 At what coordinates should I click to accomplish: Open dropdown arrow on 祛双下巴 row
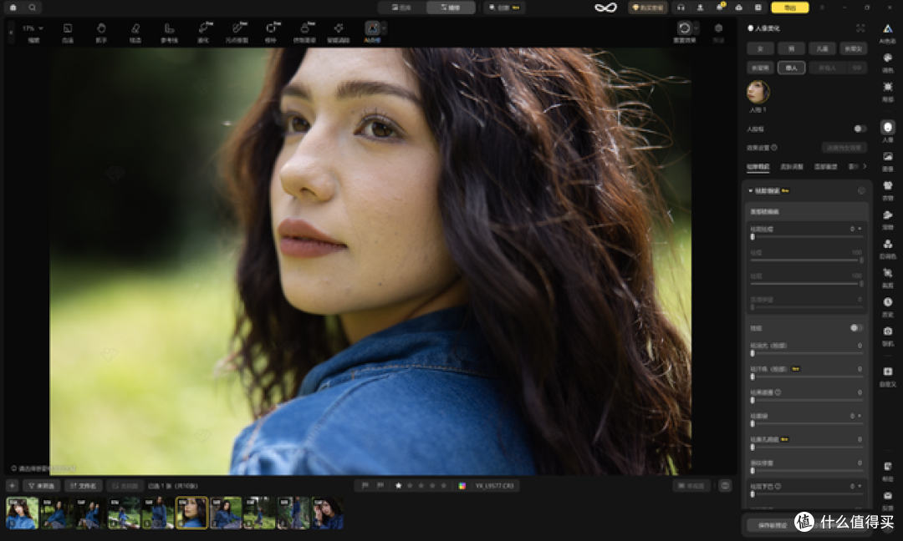[x=860, y=487]
